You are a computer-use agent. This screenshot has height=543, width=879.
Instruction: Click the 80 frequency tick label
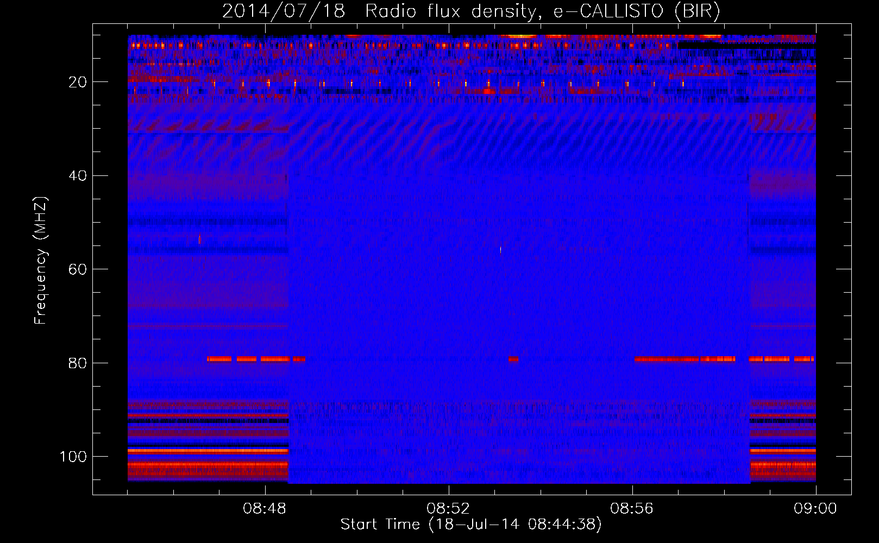[x=78, y=363]
